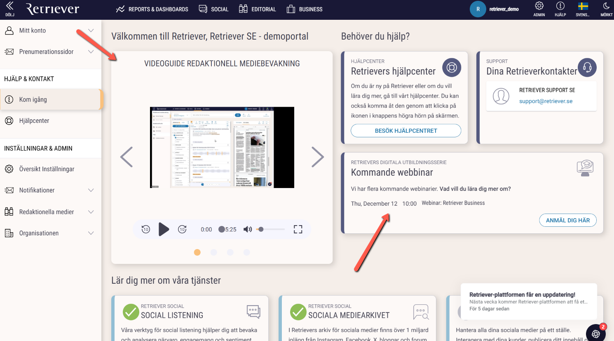
Task: Click Besök Hjälpcentret button
Action: [406, 131]
